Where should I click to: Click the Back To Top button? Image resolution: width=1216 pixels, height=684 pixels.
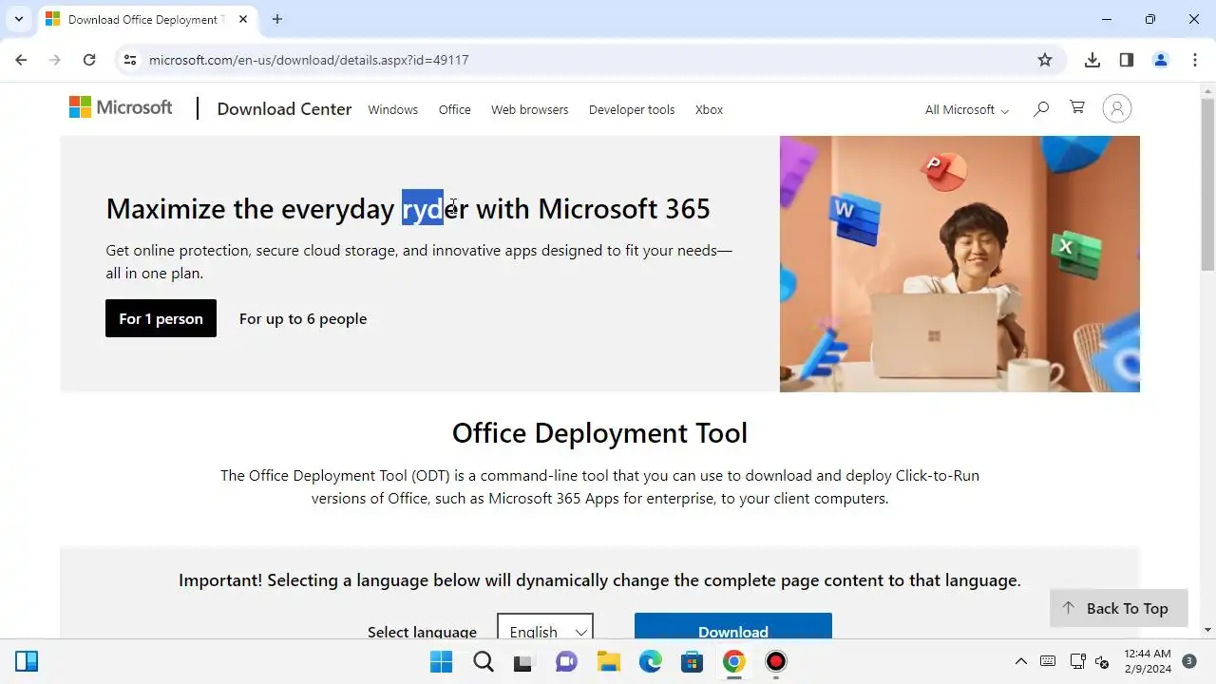(x=1119, y=608)
